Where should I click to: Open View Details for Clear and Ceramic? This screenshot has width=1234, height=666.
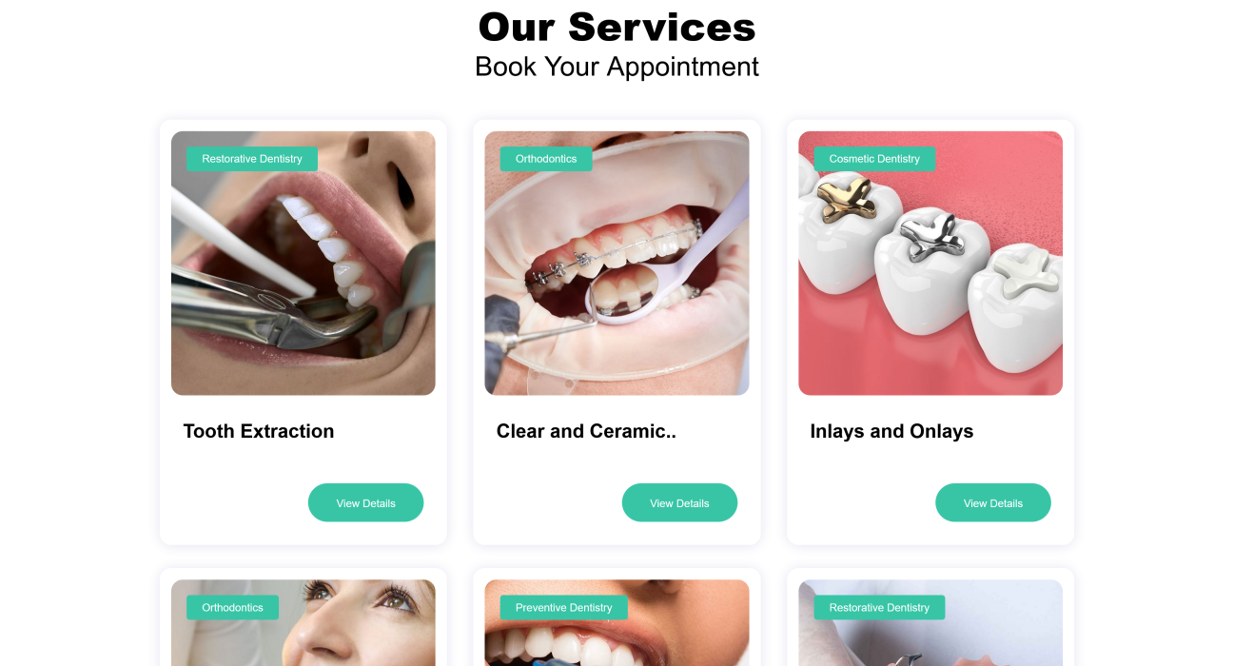pyautogui.click(x=679, y=502)
